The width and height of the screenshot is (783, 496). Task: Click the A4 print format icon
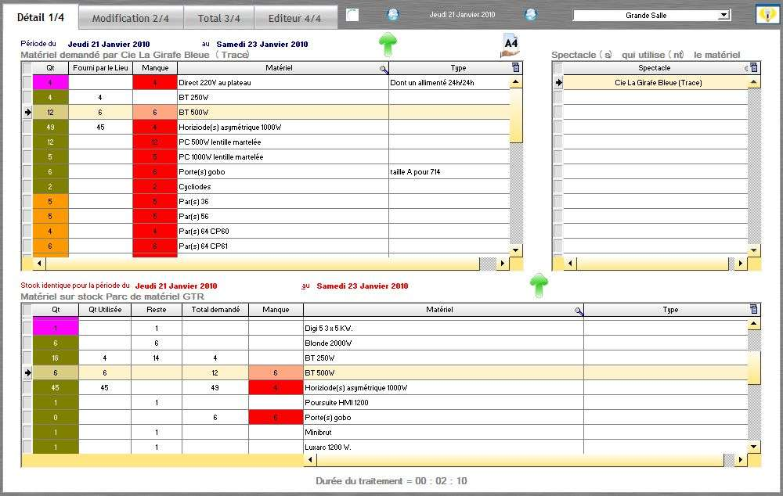(x=509, y=45)
